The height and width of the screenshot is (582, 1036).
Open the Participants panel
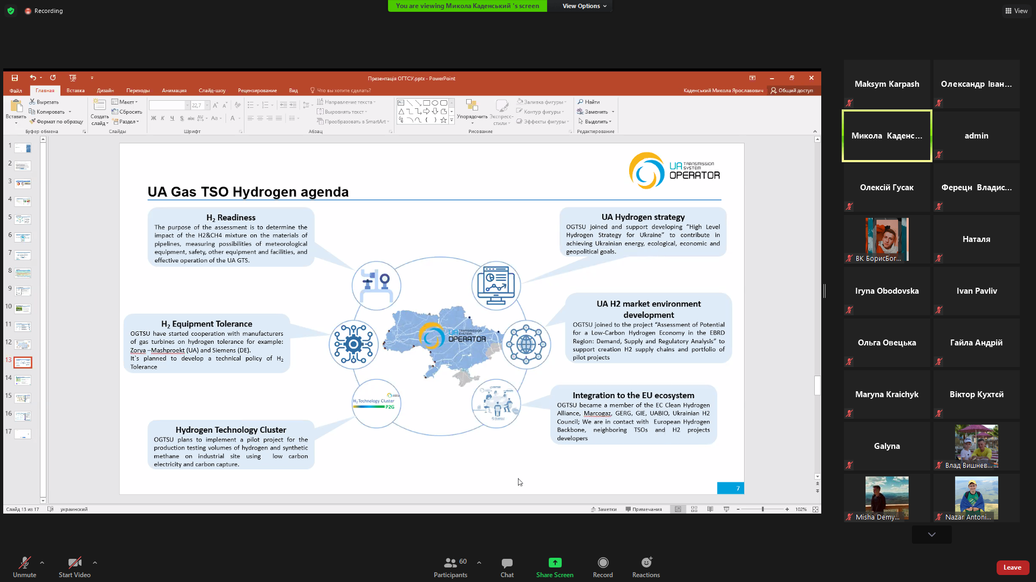(451, 566)
